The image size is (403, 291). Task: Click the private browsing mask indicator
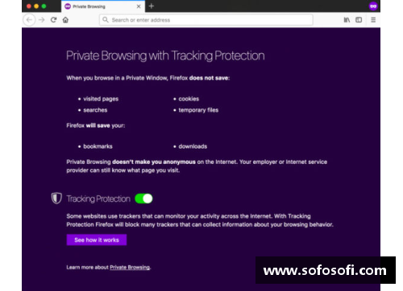tap(373, 6)
